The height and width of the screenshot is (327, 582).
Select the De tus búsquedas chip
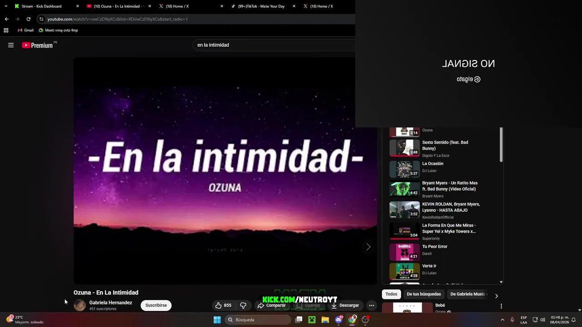click(424, 294)
